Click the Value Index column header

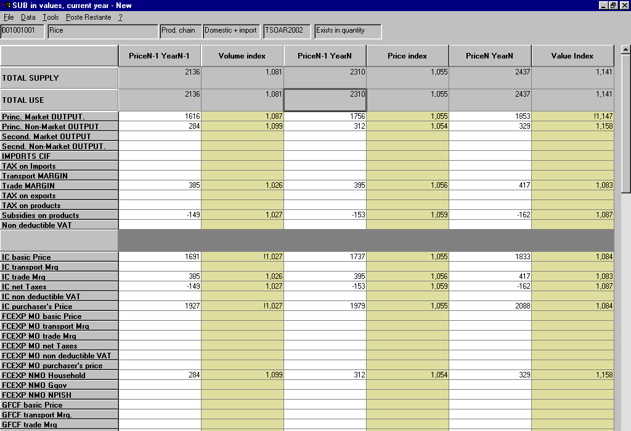point(572,56)
